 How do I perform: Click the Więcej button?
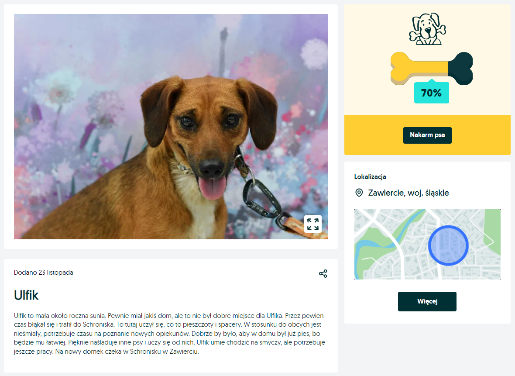[427, 301]
